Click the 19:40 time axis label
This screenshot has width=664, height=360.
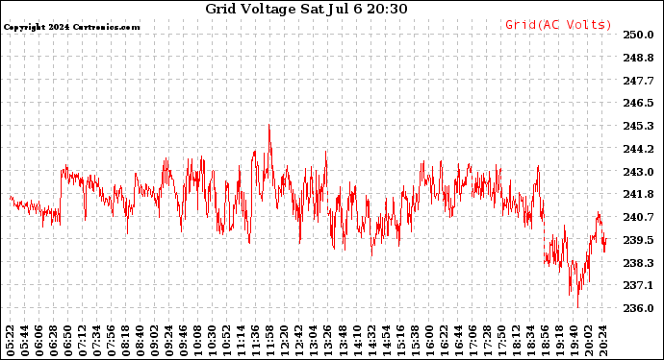click(x=574, y=341)
